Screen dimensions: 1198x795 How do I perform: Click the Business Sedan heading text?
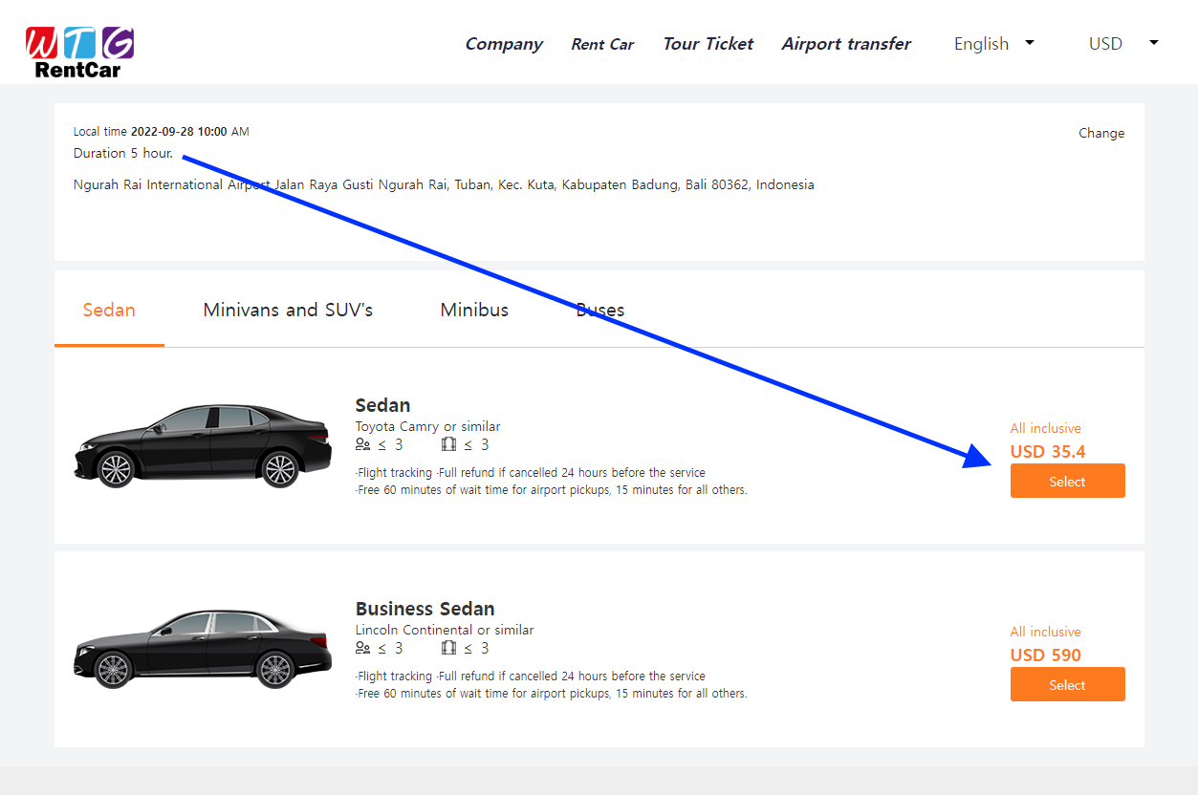425,609
